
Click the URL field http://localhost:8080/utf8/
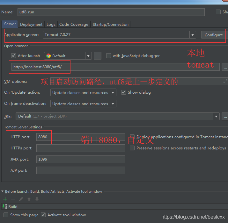pos(115,67)
